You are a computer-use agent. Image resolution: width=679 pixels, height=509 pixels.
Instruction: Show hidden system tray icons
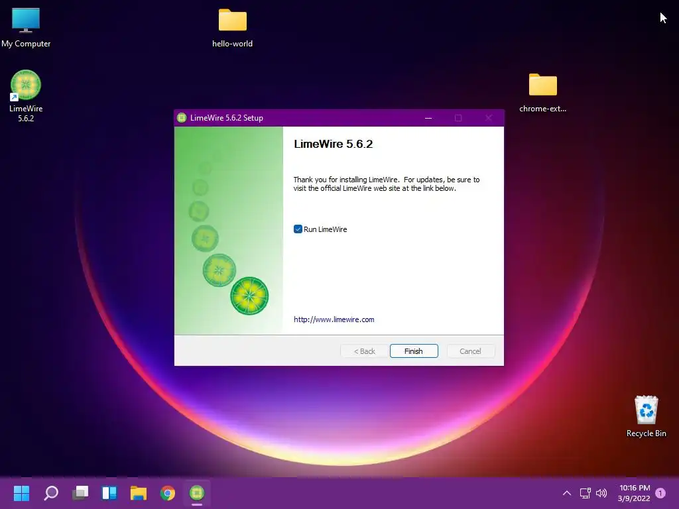567,493
